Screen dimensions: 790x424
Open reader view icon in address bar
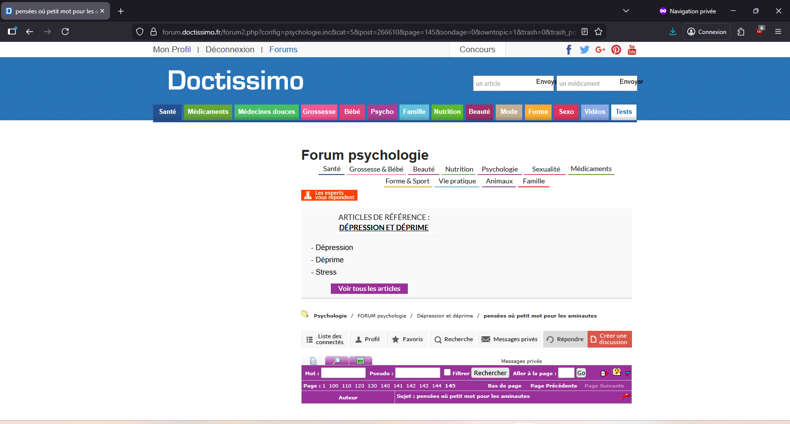tap(585, 32)
